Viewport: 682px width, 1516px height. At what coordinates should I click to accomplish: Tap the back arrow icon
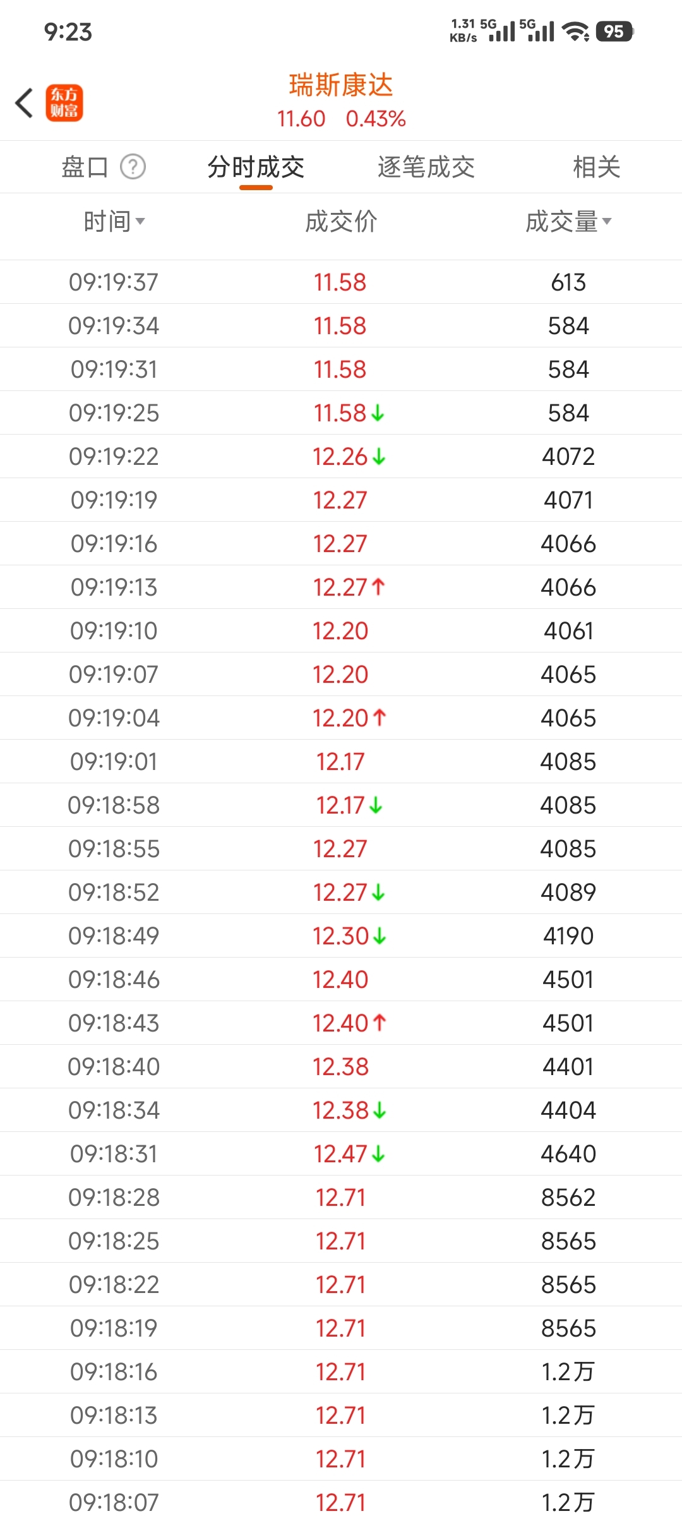tap(24, 103)
